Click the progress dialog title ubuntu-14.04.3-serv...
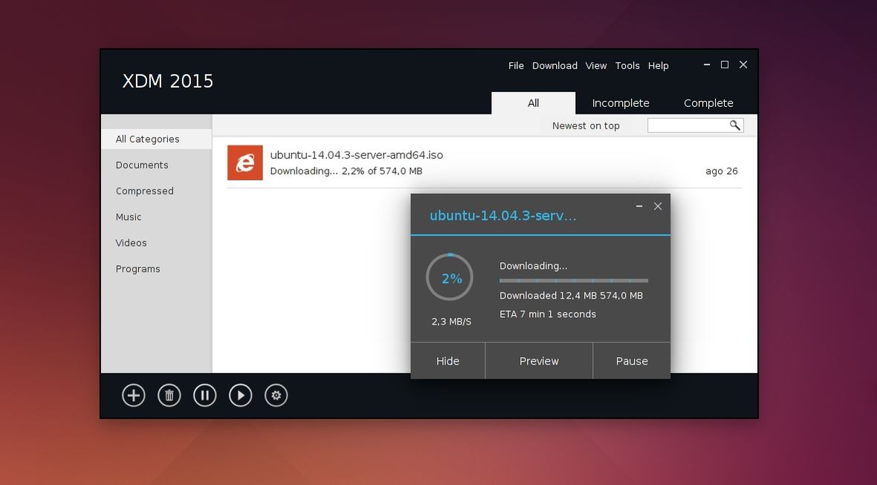 pos(503,215)
